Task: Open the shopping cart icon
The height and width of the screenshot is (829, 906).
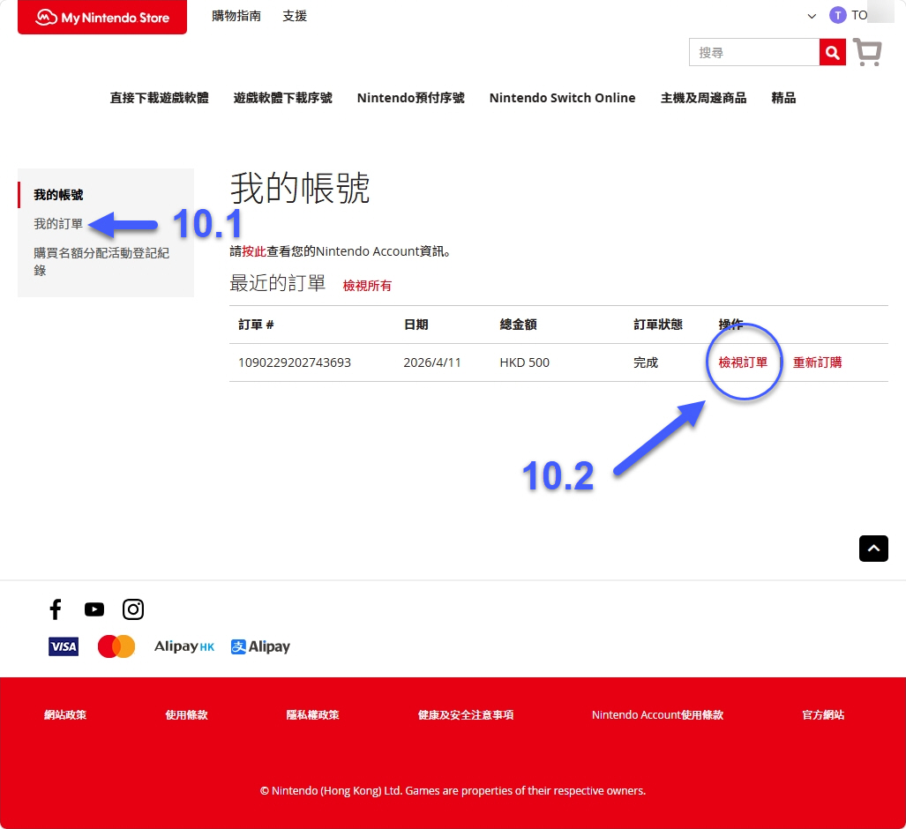Action: pyautogui.click(x=867, y=53)
